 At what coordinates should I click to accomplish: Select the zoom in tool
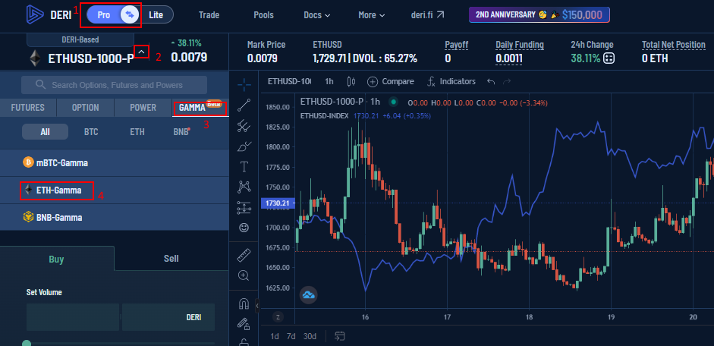coord(244,275)
